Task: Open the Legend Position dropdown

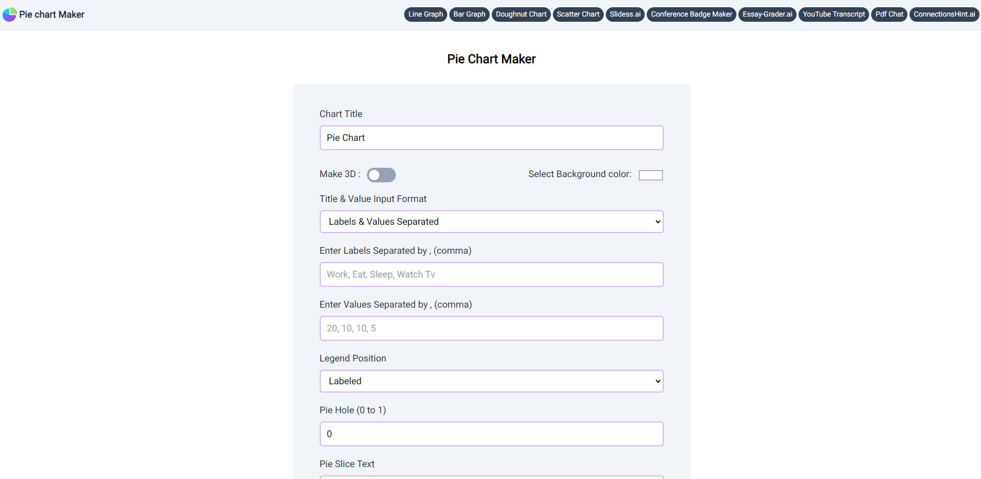Action: pos(491,381)
